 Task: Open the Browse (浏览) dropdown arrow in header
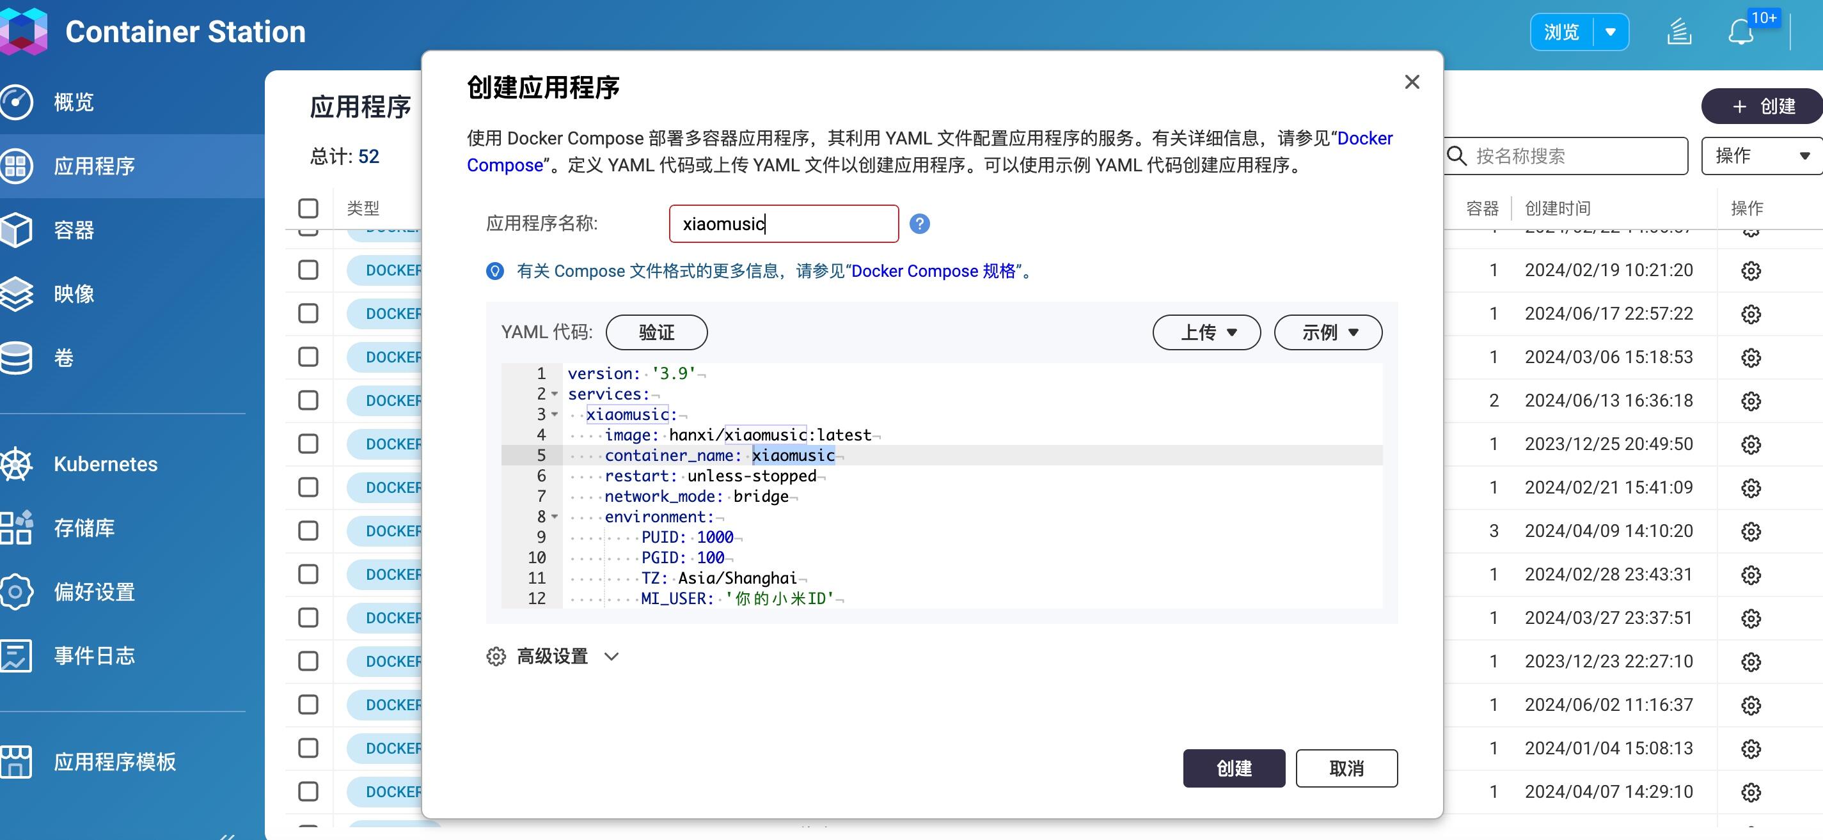click(x=1611, y=32)
